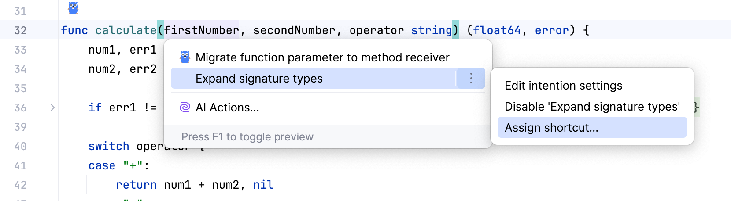
Task: Click the Go gopher icon above calculate function
Action: pos(73,8)
